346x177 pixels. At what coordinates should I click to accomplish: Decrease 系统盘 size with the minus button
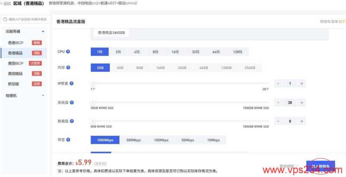[278, 103]
